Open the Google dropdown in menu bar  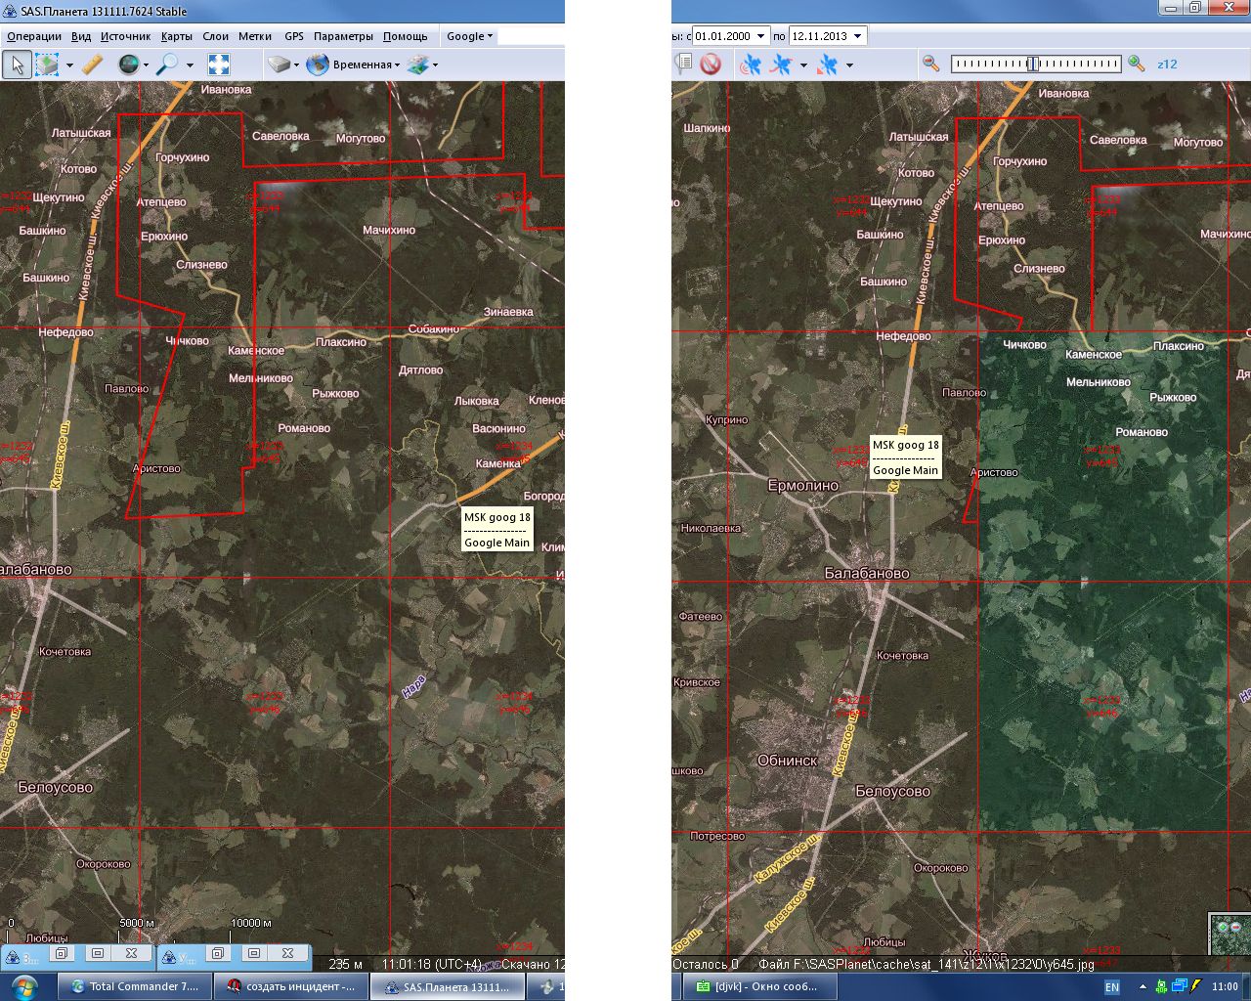click(469, 36)
